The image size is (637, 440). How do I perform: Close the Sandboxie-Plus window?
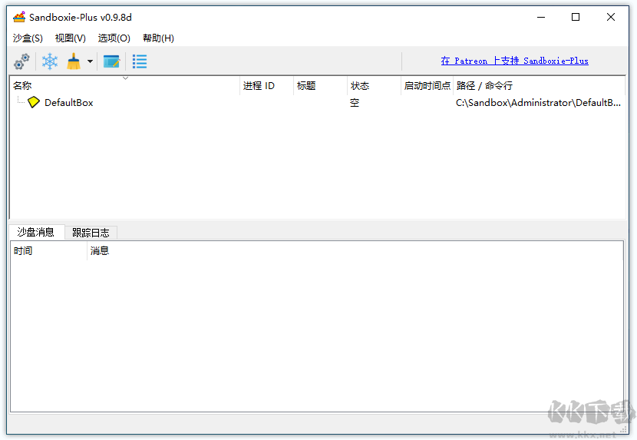click(x=611, y=17)
